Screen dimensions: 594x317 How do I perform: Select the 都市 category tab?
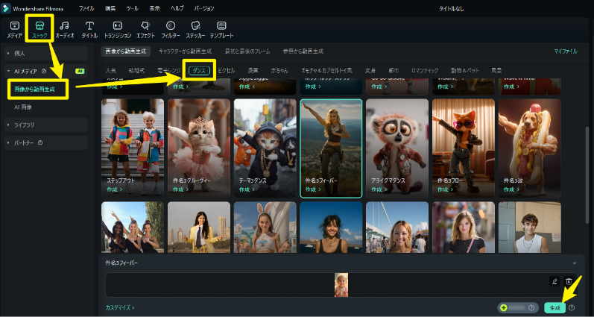(x=394, y=71)
